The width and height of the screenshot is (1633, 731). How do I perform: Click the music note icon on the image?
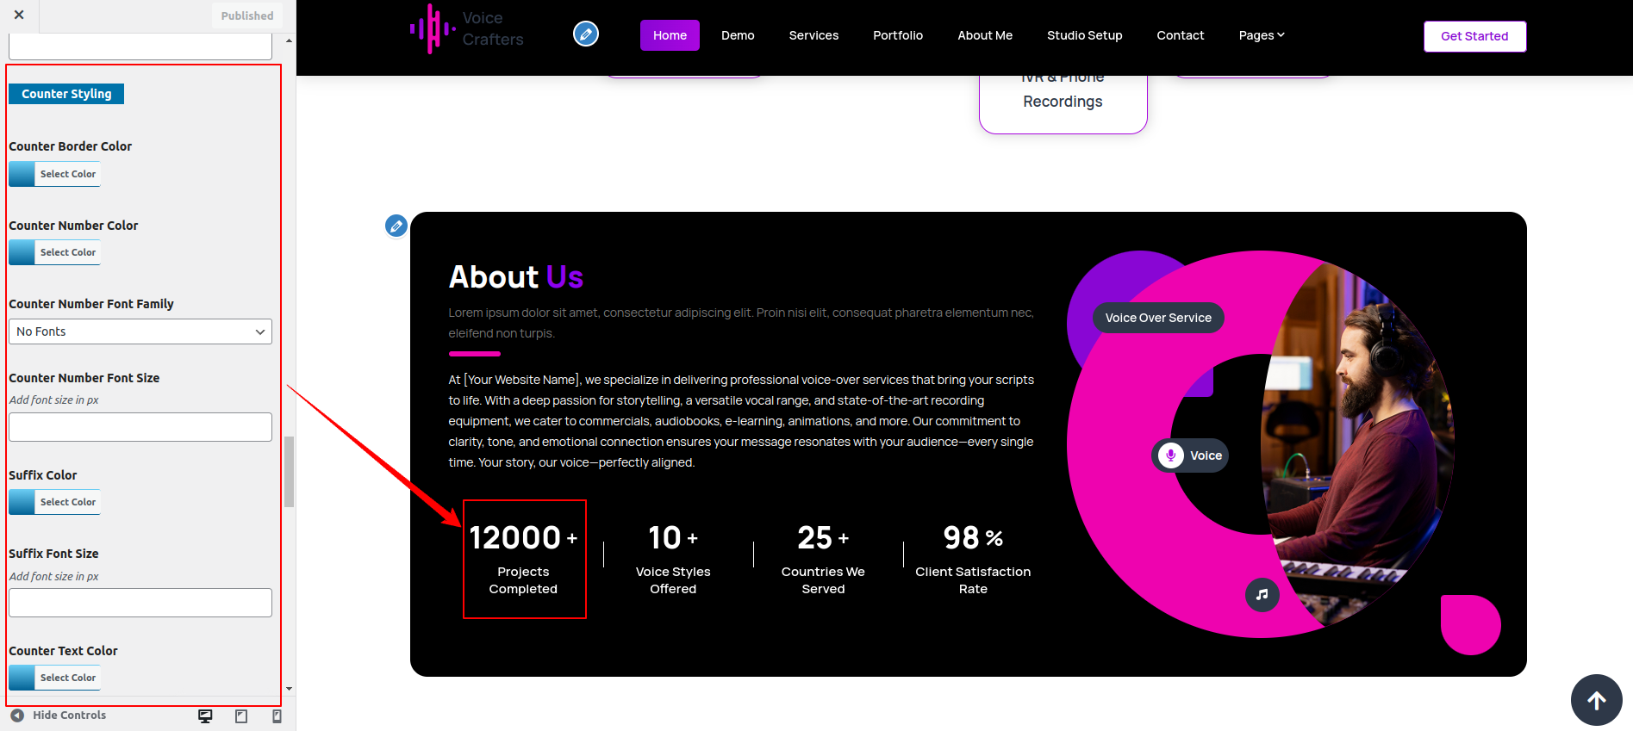[x=1262, y=595]
